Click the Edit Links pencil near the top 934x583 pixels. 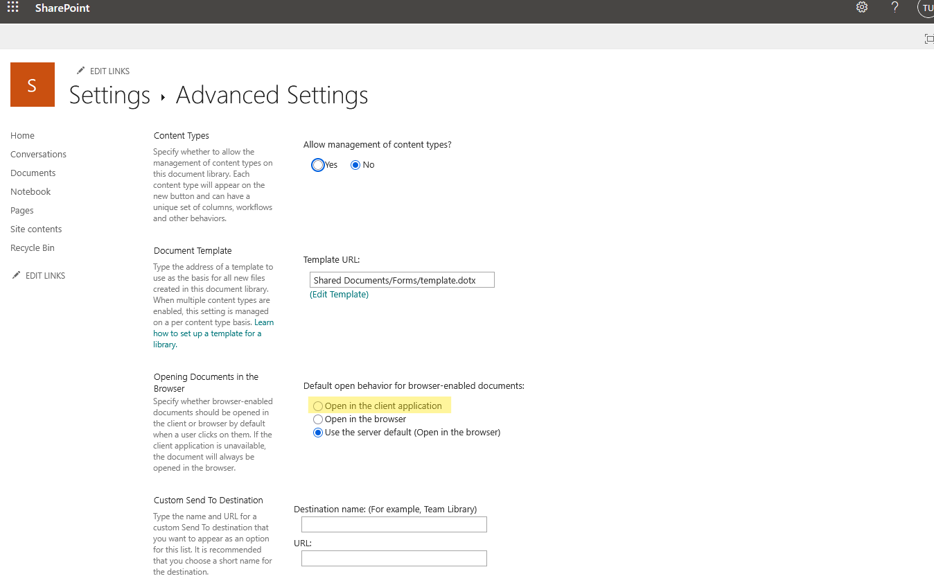coord(103,71)
